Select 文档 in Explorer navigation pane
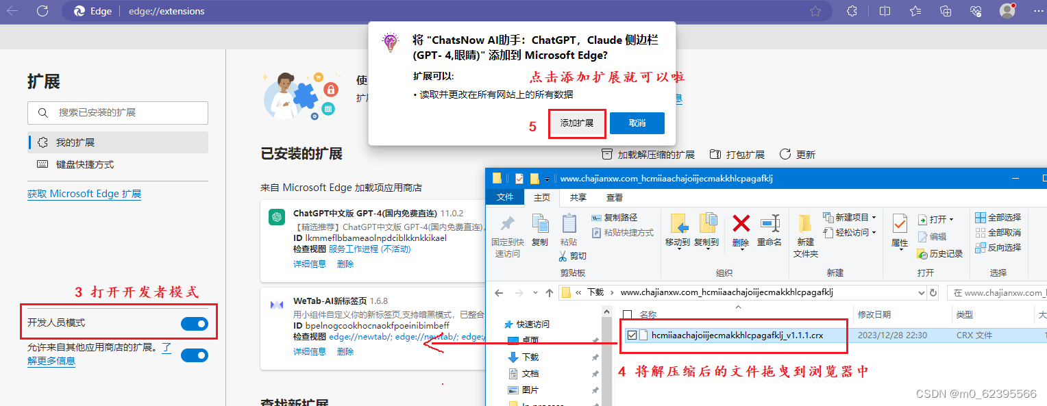Viewport: 1047px width, 406px height. coord(523,373)
